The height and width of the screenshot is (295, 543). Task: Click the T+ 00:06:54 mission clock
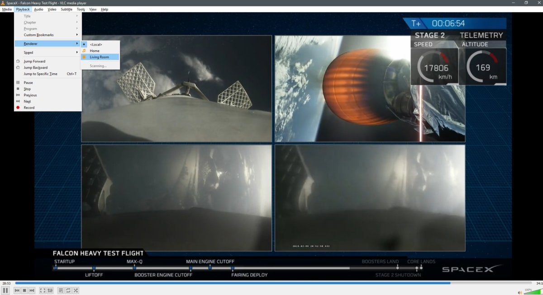point(454,23)
